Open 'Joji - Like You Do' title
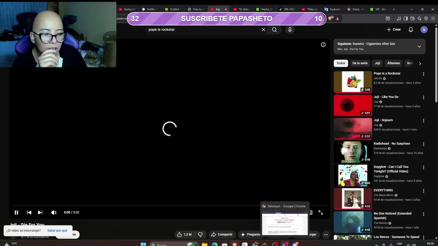 386,97
